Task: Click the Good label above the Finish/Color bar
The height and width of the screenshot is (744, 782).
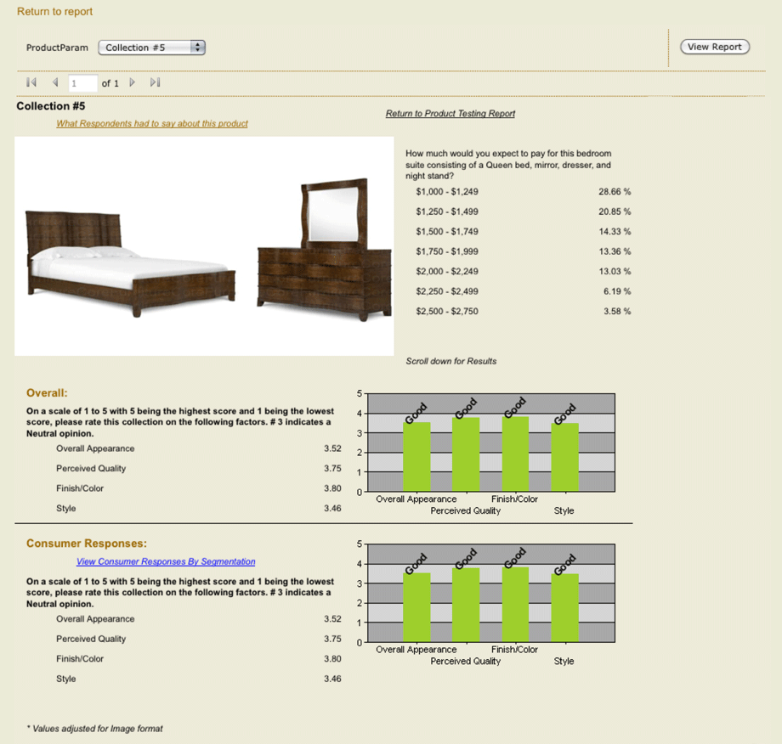Action: [x=516, y=405]
